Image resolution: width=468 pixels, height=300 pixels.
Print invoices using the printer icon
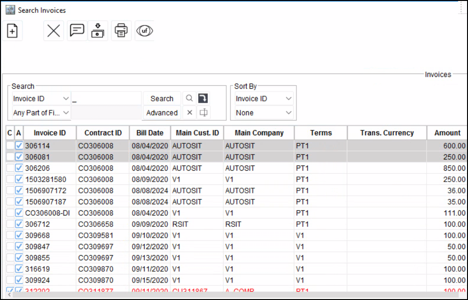pyautogui.click(x=121, y=31)
